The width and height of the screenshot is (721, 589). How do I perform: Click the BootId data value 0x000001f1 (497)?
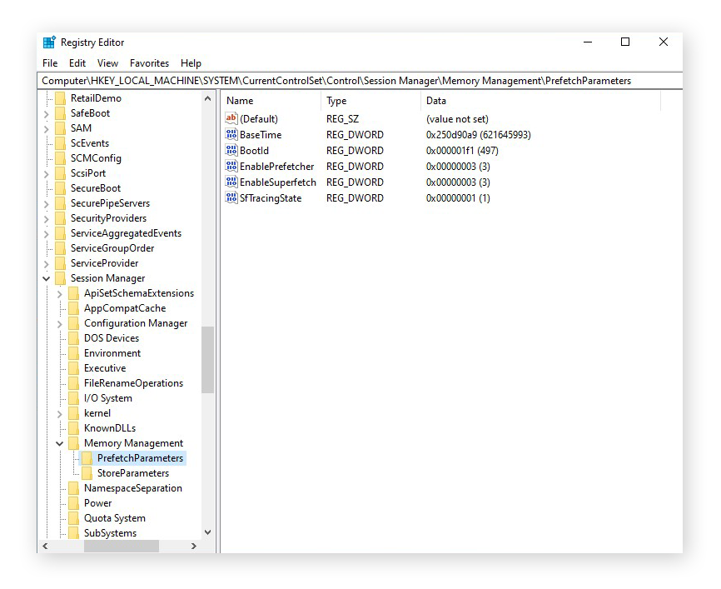click(462, 151)
